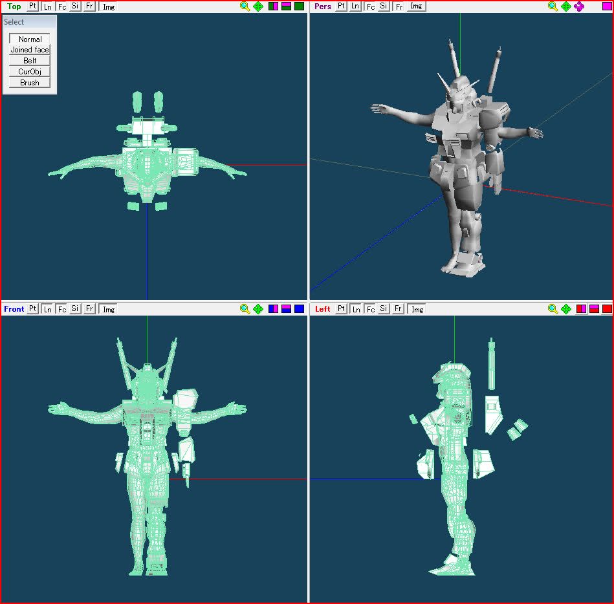Viewport: 614px width, 604px height.
Task: Toggle Si display in Left view
Action: 384,309
